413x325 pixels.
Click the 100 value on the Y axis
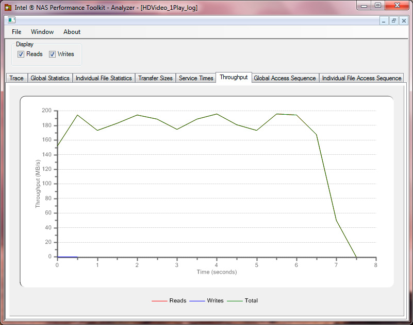(46, 184)
